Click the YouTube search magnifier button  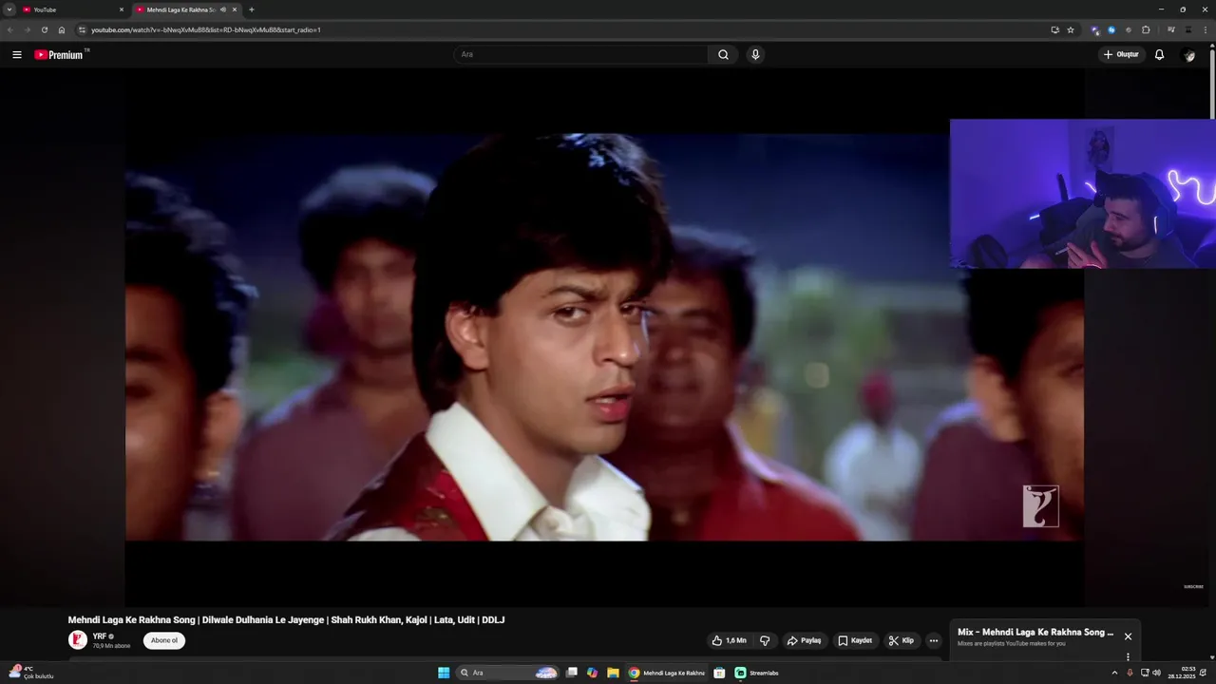pyautogui.click(x=723, y=54)
